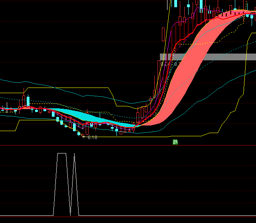Click the black-dotted segment on the top-right ribbon
Image resolution: width=256 pixels, height=223 pixels.
coord(231,14)
